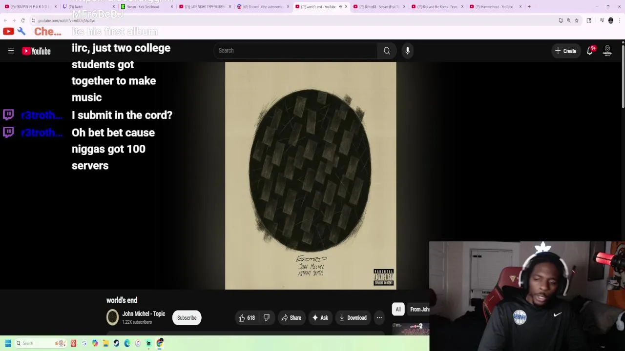Select the All filter chip
This screenshot has height=351, width=625.
point(398,309)
